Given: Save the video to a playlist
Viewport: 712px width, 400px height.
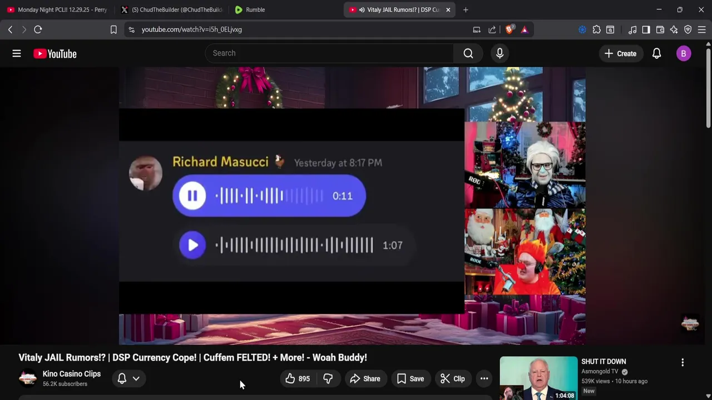Looking at the screenshot, I should click(411, 379).
